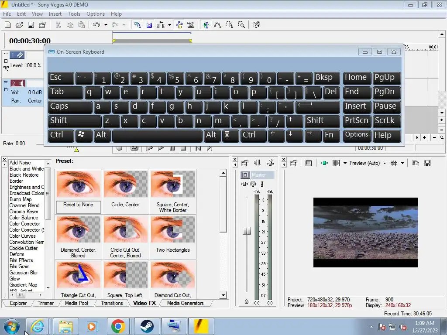The width and height of the screenshot is (447, 335).
Task: Click the Paste clipboard icon
Action: point(82,25)
